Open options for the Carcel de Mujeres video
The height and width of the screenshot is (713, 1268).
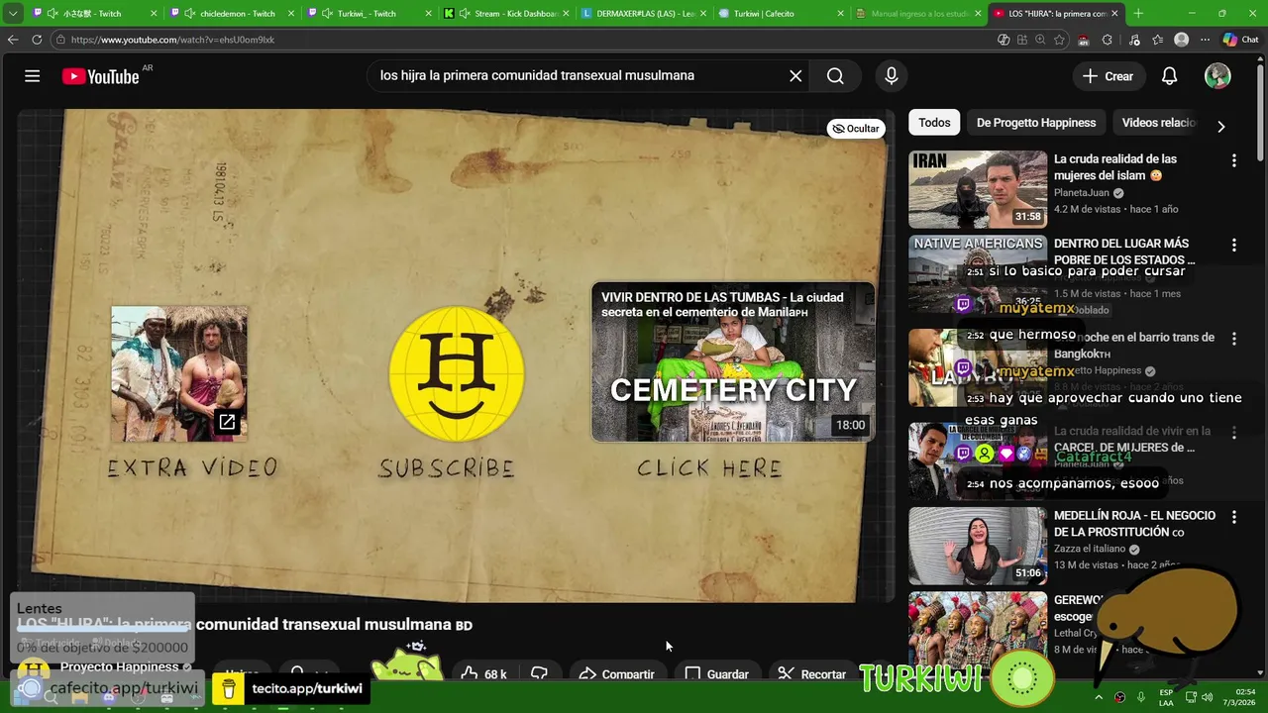(1233, 433)
